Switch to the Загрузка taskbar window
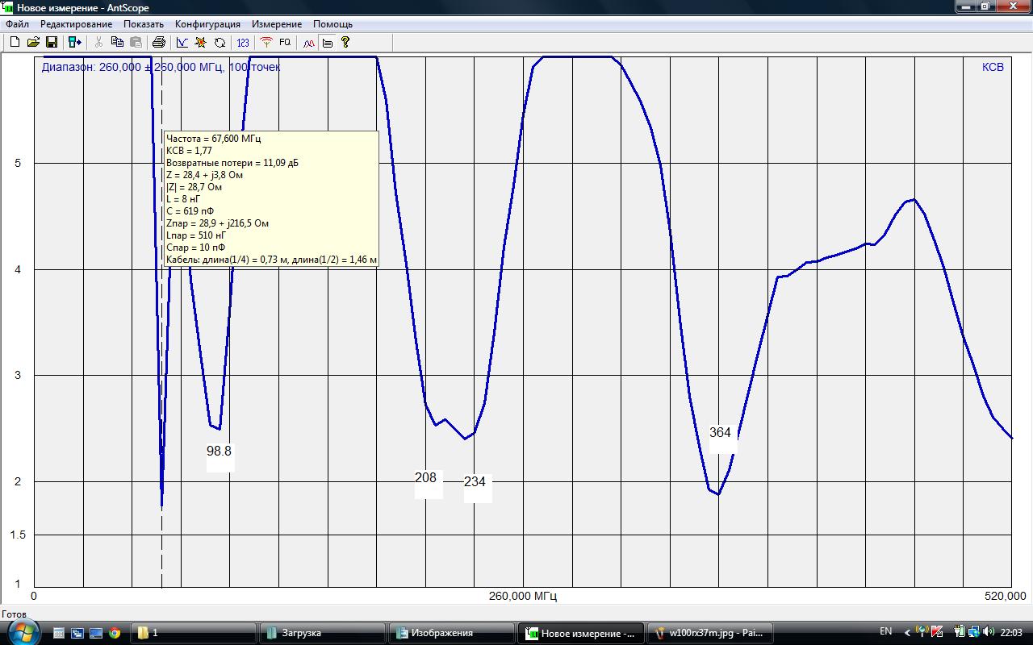This screenshot has height=645, width=1033. pyautogui.click(x=323, y=633)
